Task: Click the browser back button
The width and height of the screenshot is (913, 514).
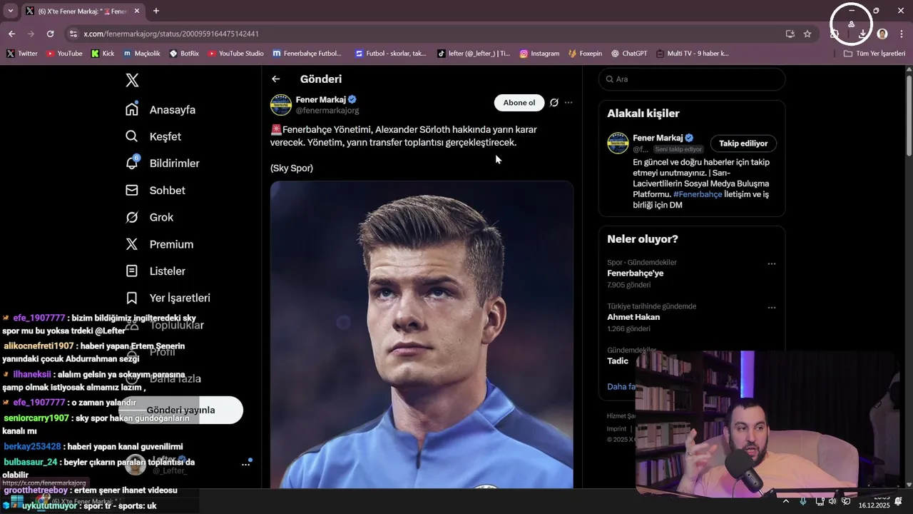Action: click(11, 34)
